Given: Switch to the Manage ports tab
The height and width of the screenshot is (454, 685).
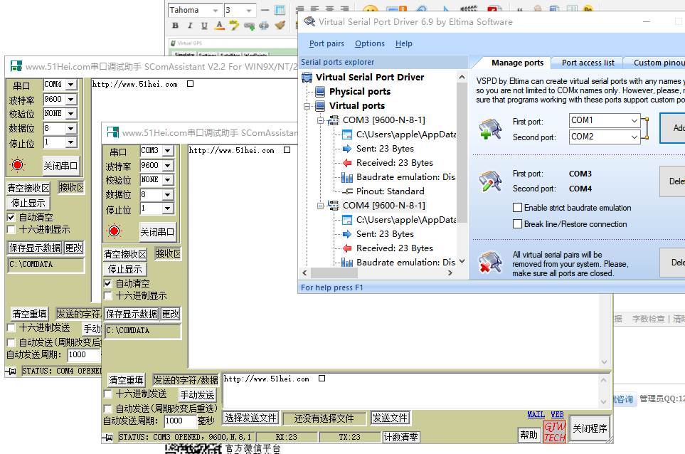Looking at the screenshot, I should pyautogui.click(x=518, y=63).
